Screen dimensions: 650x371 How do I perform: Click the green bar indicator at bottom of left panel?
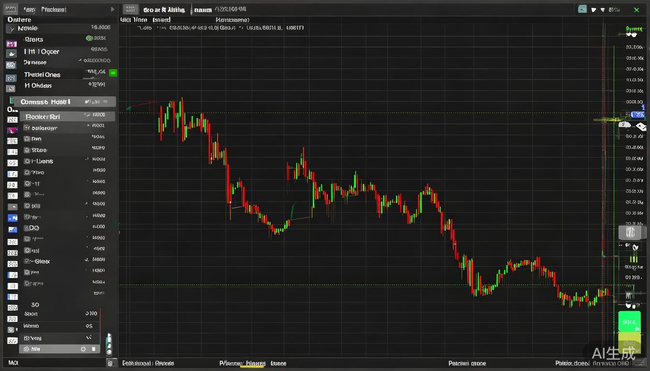109,343
